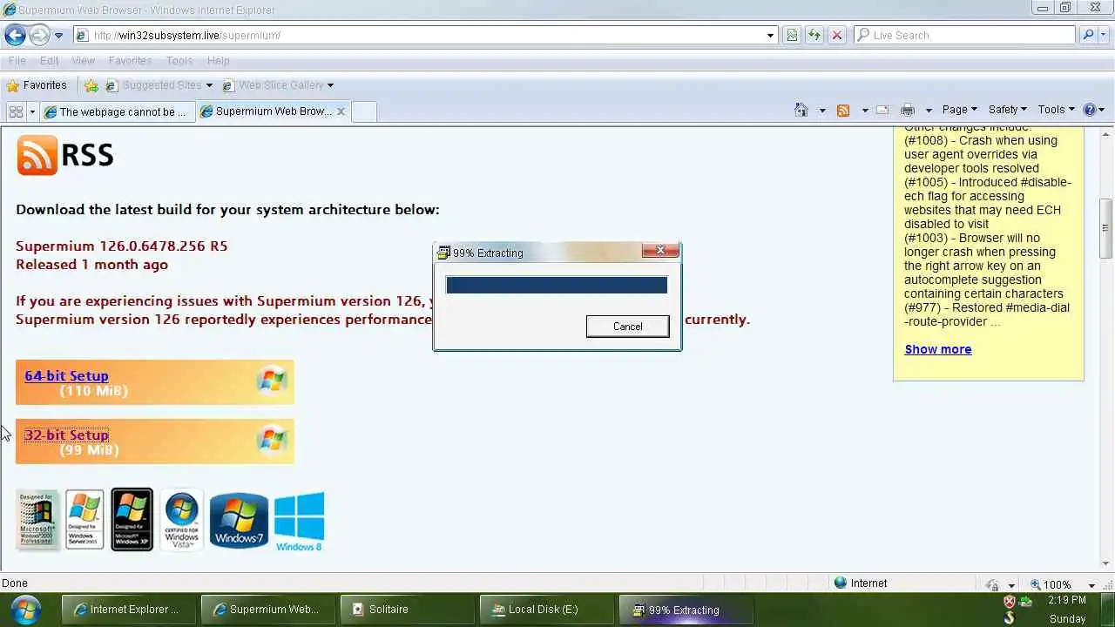Click the Home icon in command bar
1115x627 pixels.
point(801,110)
